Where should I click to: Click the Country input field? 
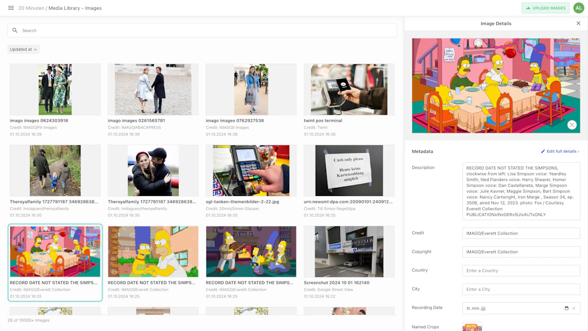coord(521,271)
